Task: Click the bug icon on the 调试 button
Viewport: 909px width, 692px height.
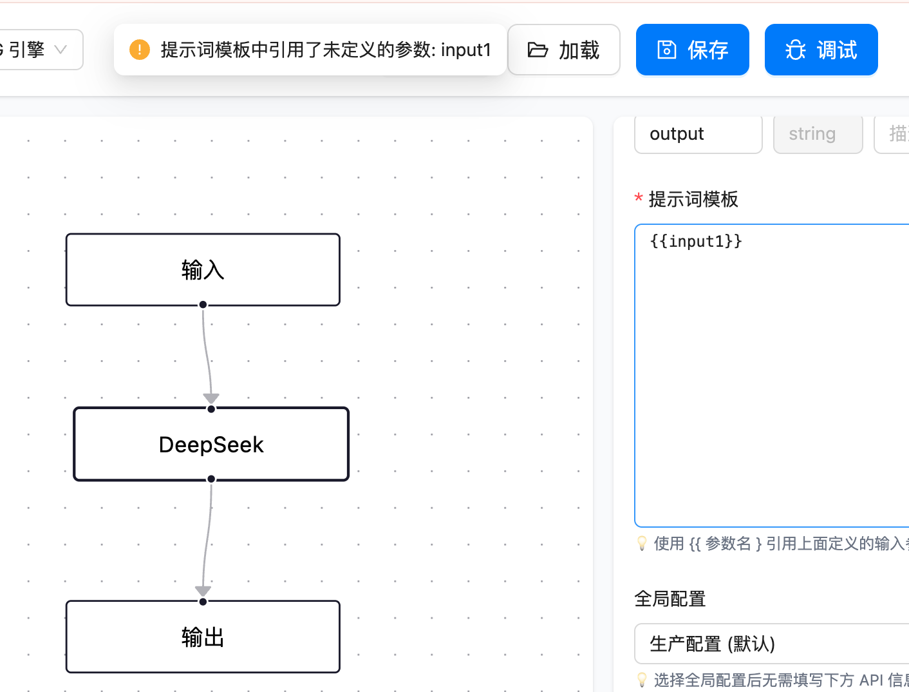Action: 796,50
